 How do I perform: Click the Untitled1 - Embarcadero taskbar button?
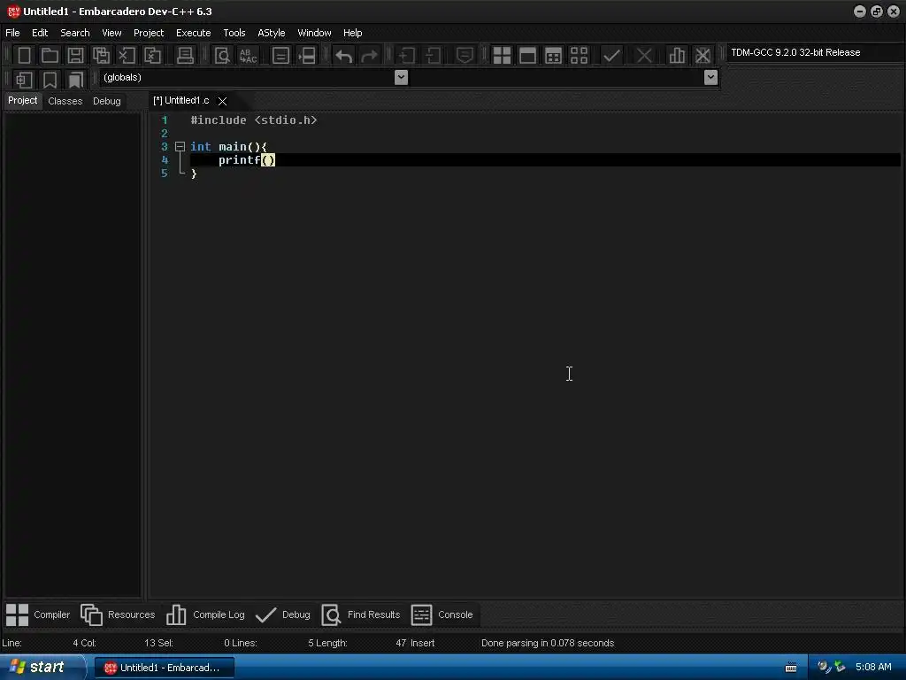164,668
